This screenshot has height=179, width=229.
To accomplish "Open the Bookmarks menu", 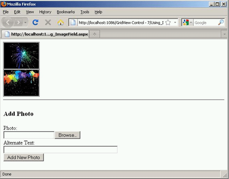I will (66, 12).
